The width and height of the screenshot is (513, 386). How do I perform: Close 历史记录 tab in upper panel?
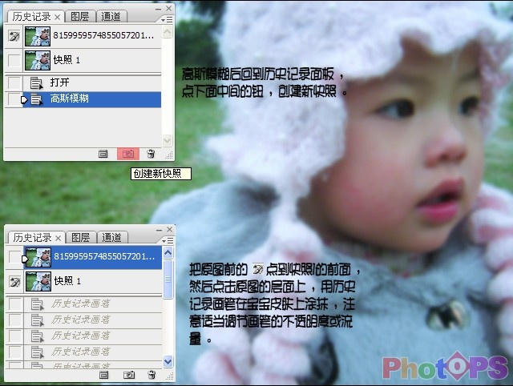[57, 17]
